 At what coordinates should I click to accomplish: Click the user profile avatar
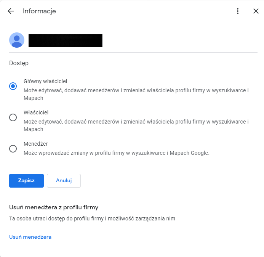tap(17, 40)
